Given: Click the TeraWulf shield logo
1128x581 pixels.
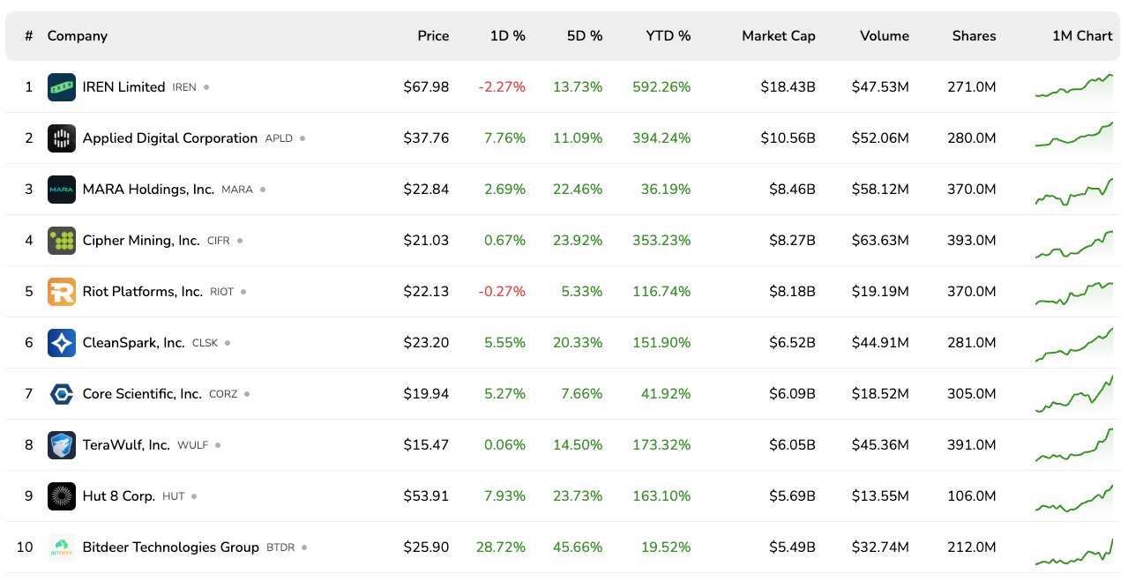Looking at the screenshot, I should coord(62,444).
